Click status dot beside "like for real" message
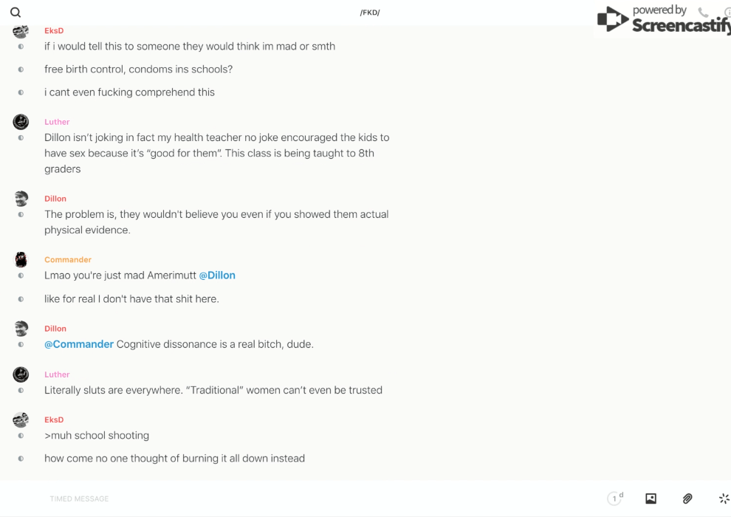The image size is (731, 517). tap(21, 299)
